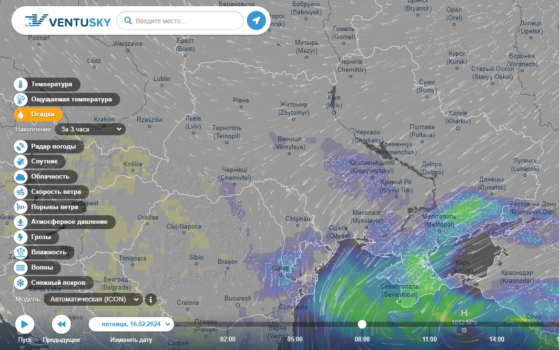Select the weather radar icon
Image resolution: width=559 pixels, height=350 pixels.
21,147
